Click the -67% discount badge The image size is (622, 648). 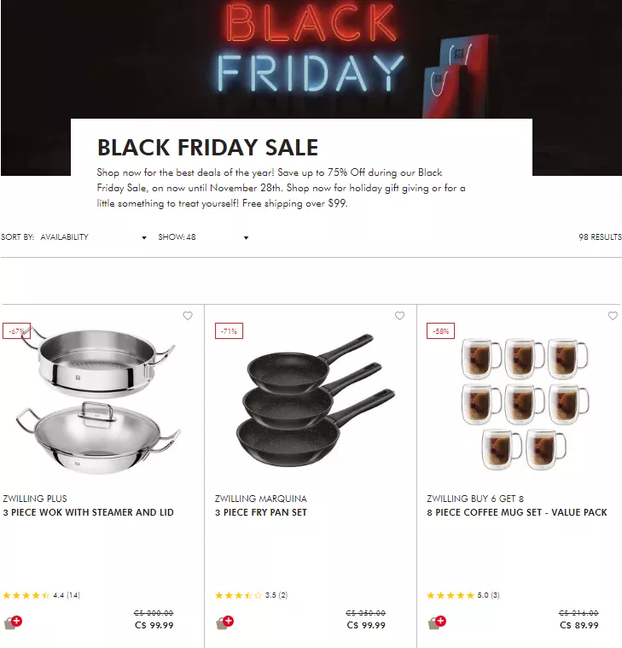[16, 331]
